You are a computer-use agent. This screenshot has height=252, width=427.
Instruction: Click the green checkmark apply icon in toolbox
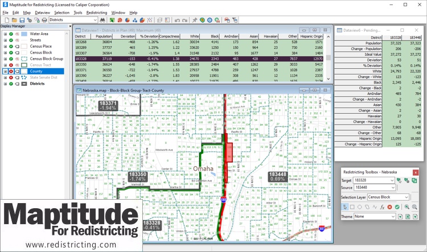397,206
